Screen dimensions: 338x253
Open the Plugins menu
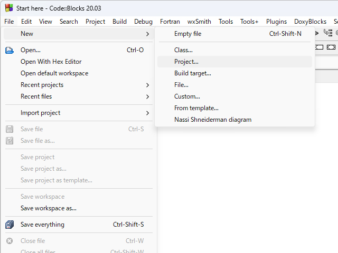coord(276,22)
